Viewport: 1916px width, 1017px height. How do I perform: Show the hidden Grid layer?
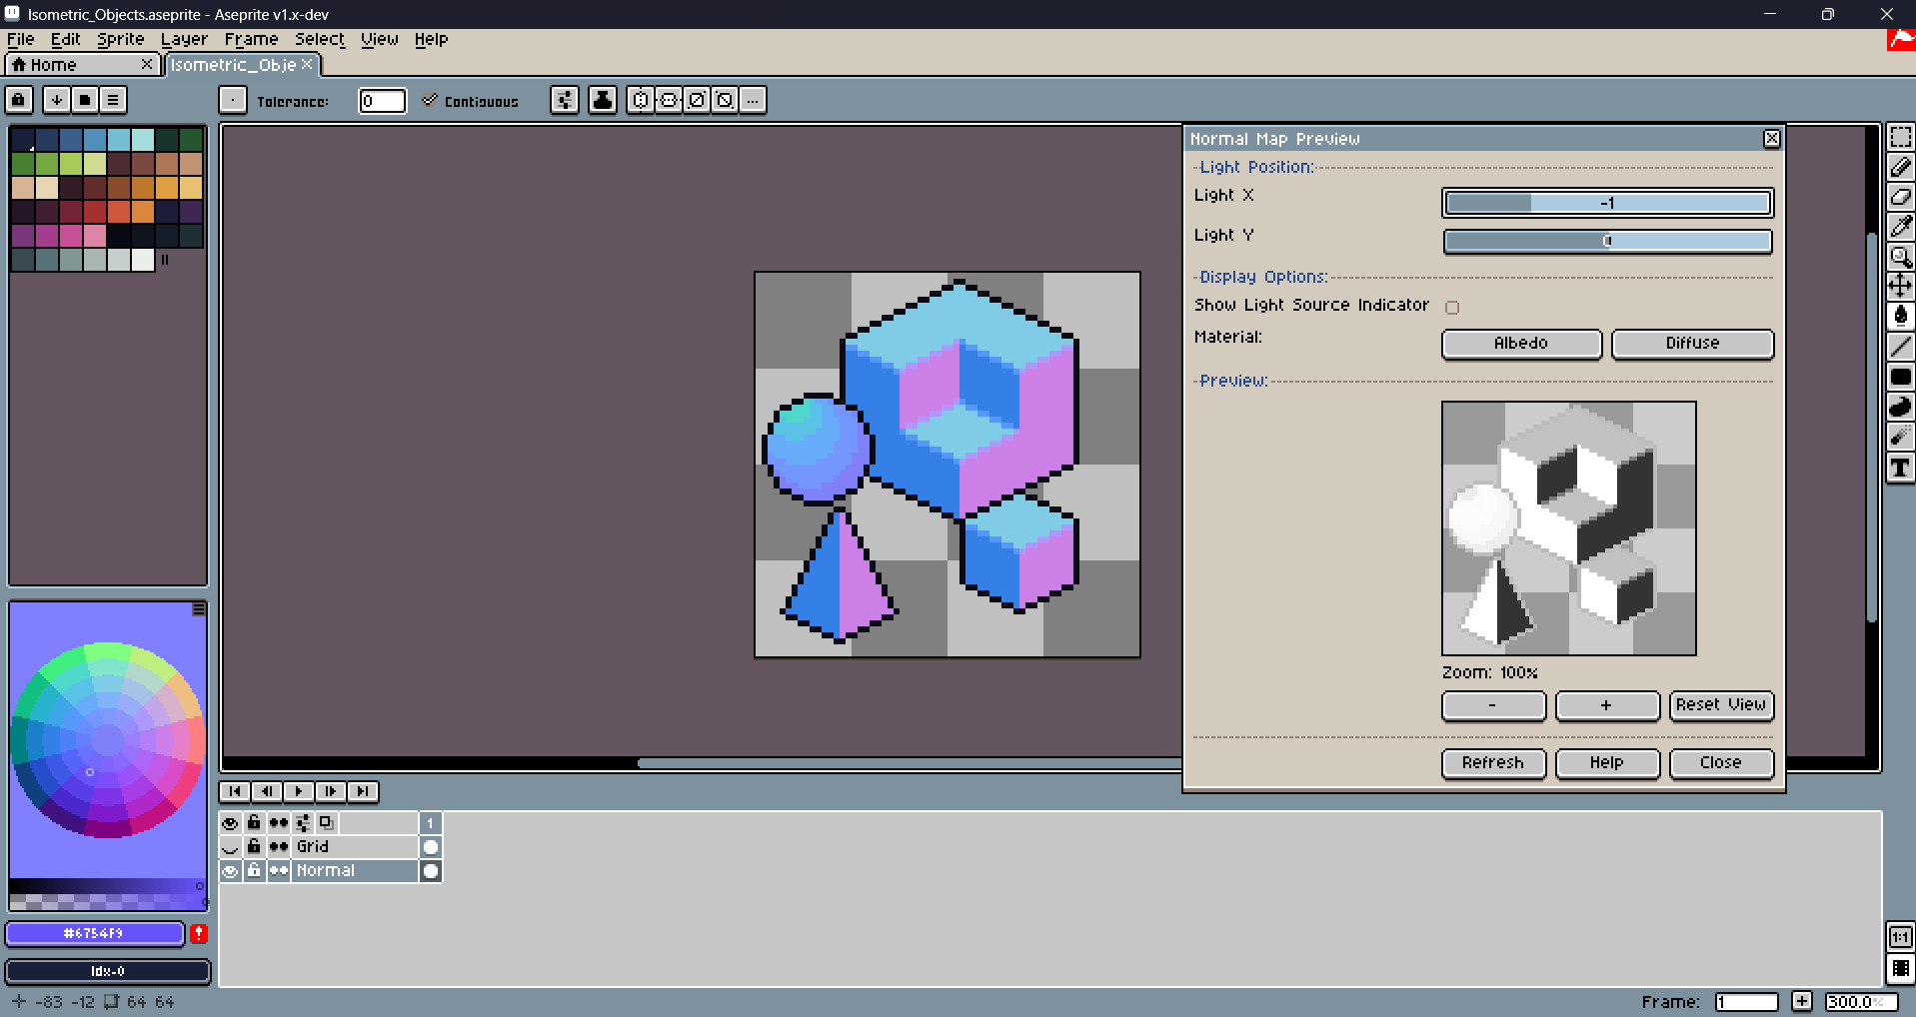tap(231, 847)
